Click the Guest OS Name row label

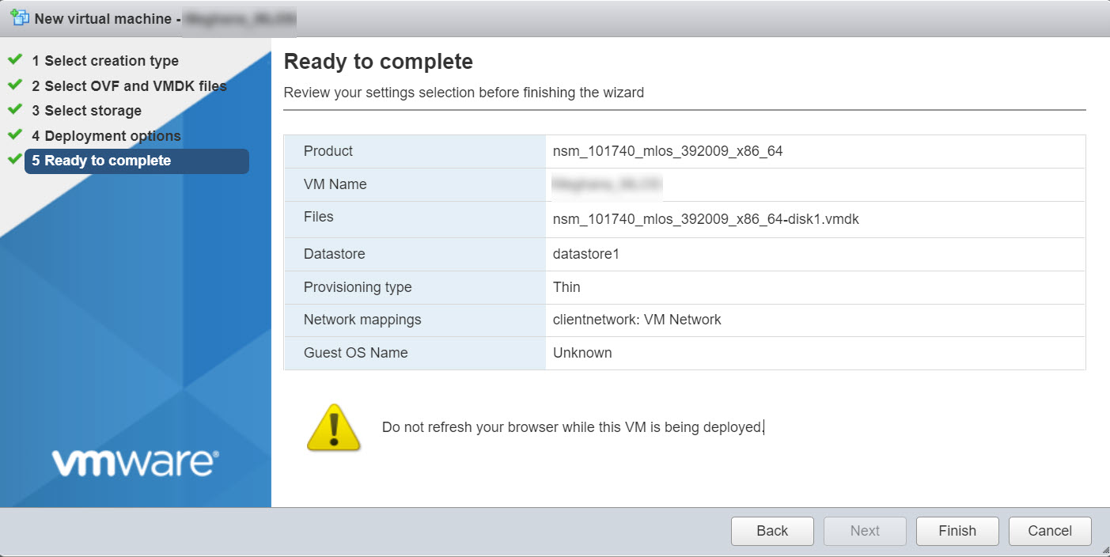tap(356, 353)
